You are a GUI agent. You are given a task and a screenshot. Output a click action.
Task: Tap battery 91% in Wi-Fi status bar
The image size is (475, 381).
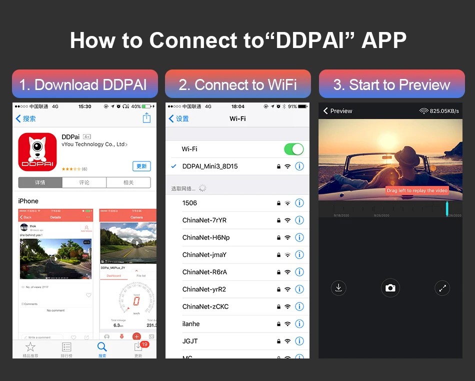tap(297, 106)
